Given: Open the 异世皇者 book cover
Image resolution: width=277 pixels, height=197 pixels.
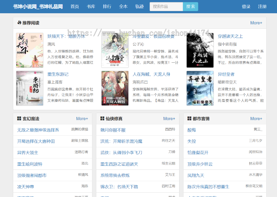Looking at the screenshot, I should (x=200, y=88).
